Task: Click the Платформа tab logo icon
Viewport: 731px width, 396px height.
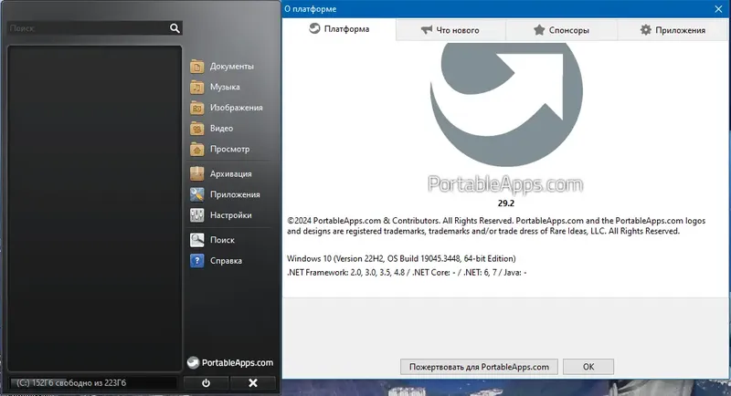Action: (314, 28)
